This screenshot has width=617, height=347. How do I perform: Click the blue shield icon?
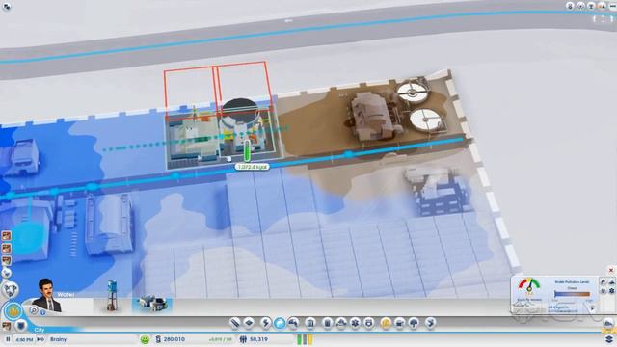point(20,326)
